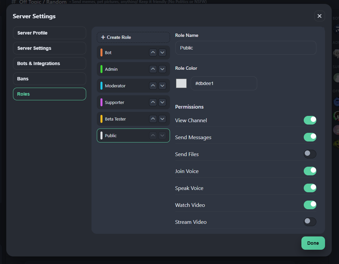The height and width of the screenshot is (264, 339).
Task: Move the Bot role down
Action: pos(162,52)
